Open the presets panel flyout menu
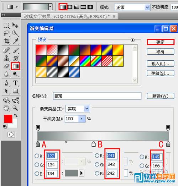The height and width of the screenshot is (186, 178). (x=132, y=40)
